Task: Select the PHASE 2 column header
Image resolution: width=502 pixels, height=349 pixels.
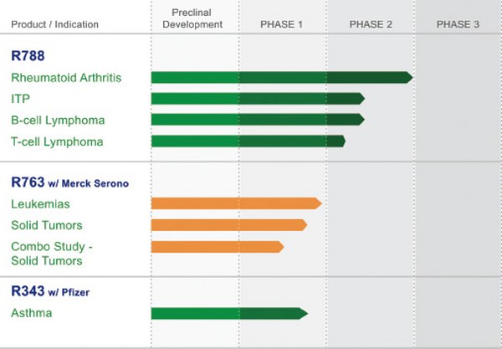Action: coord(371,24)
